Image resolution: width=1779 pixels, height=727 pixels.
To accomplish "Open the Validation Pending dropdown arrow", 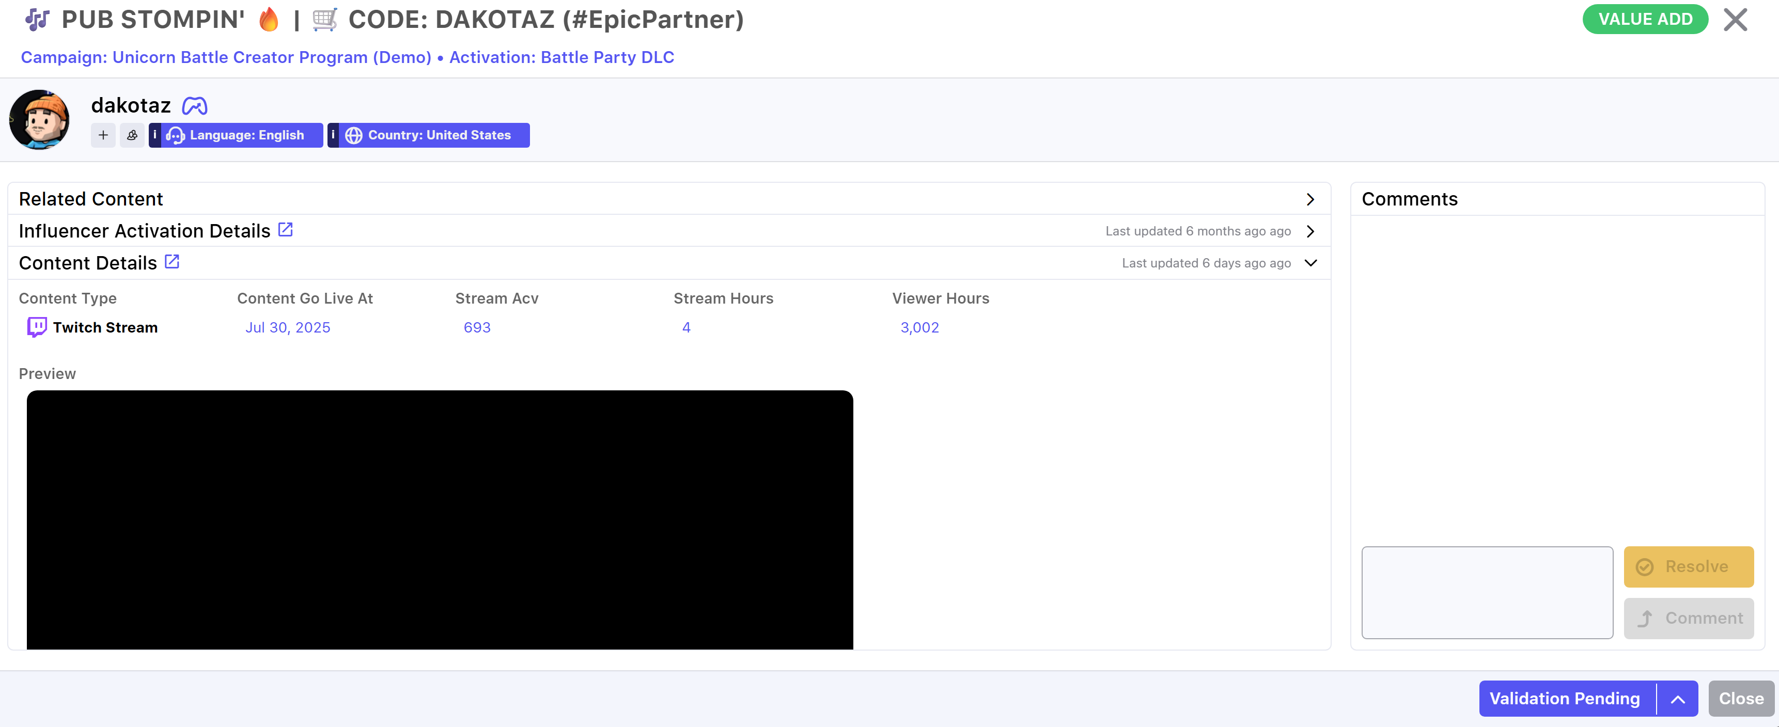I will coord(1677,699).
